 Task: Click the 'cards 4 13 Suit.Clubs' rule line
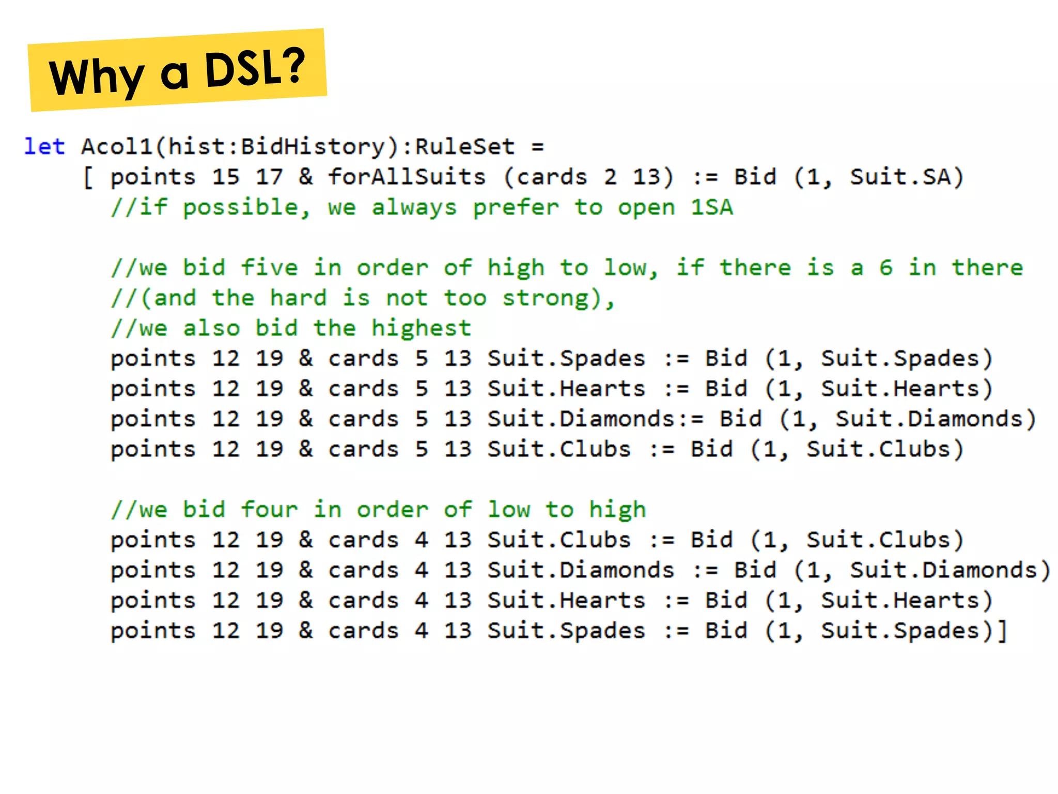click(537, 540)
